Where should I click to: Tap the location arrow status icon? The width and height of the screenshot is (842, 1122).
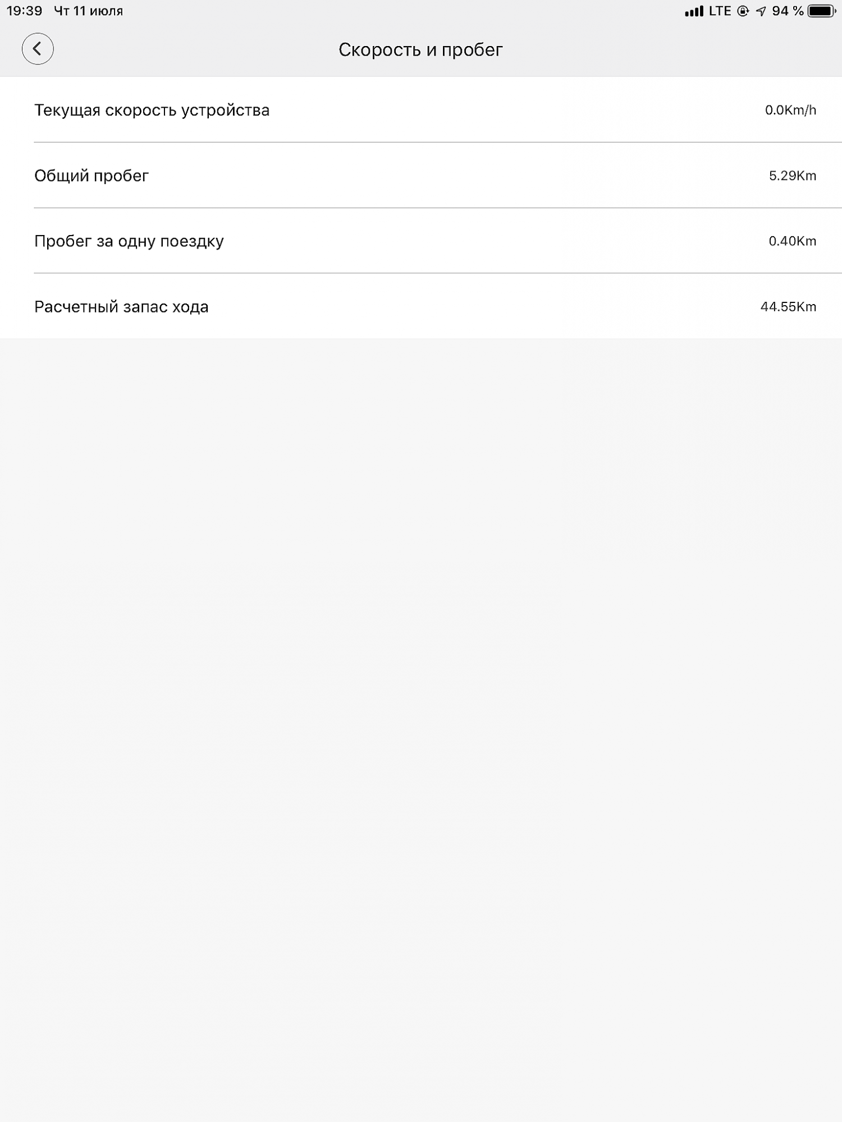coord(761,11)
